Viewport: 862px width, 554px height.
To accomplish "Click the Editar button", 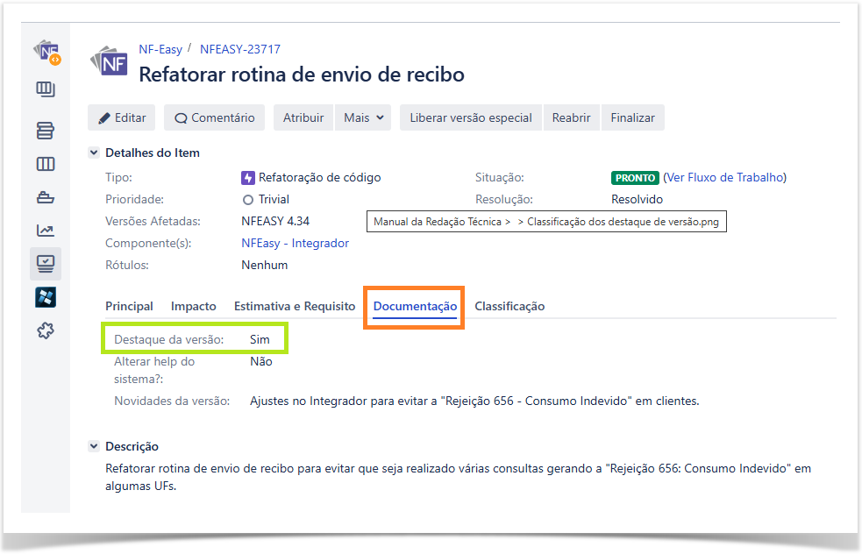I will pyautogui.click(x=122, y=117).
